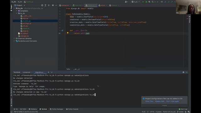Viewport: 201px width, 113px height.
Task: Click the speaker webcam thumbnail
Action: click(x=188, y=7)
